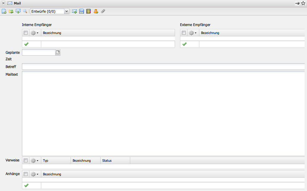Click the refresh folder icon in toolbar

(11, 11)
